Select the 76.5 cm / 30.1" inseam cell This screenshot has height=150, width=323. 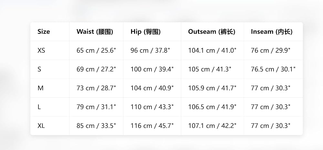point(273,69)
